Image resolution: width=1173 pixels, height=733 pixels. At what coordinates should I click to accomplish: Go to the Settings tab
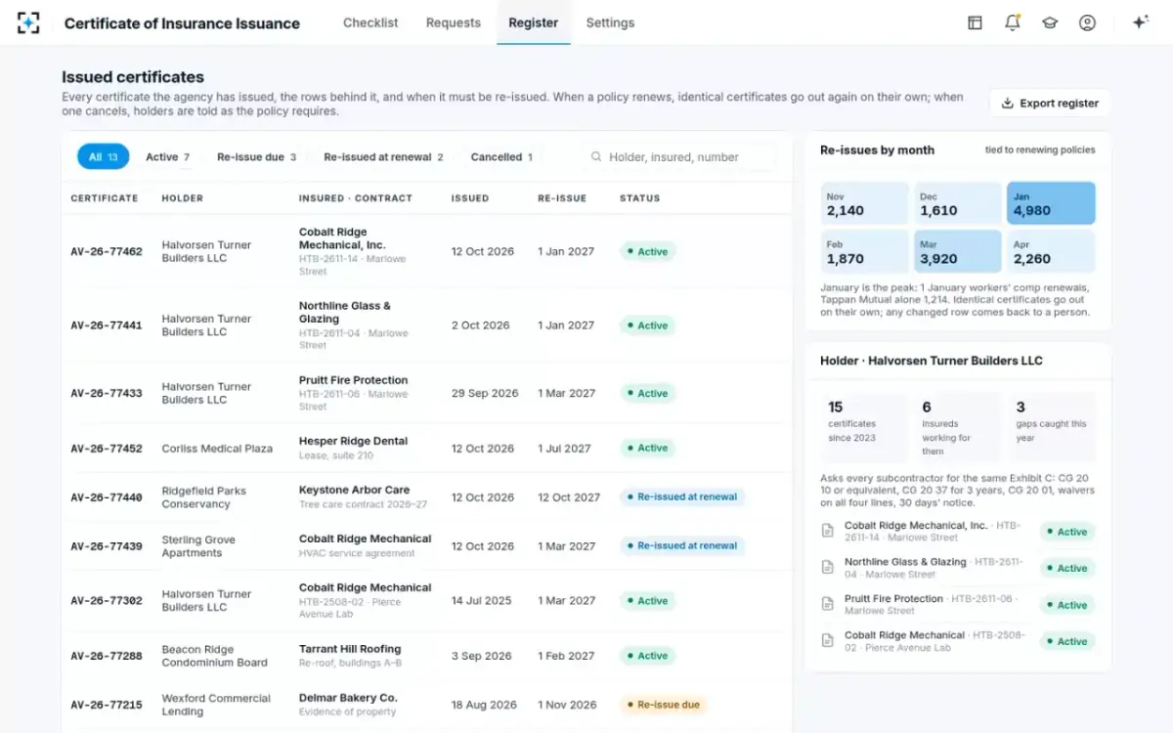coord(610,22)
